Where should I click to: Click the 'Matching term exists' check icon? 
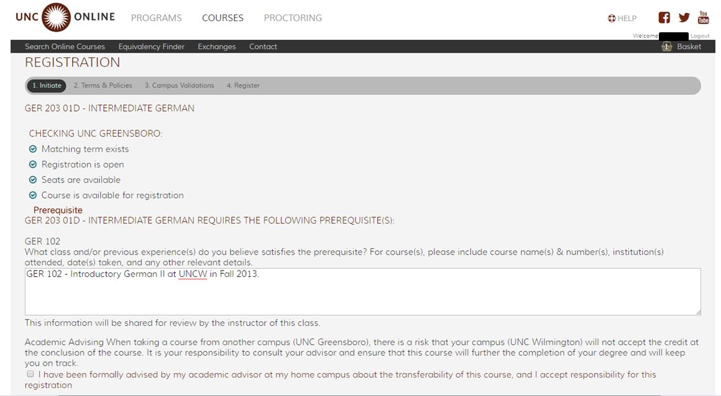point(33,149)
